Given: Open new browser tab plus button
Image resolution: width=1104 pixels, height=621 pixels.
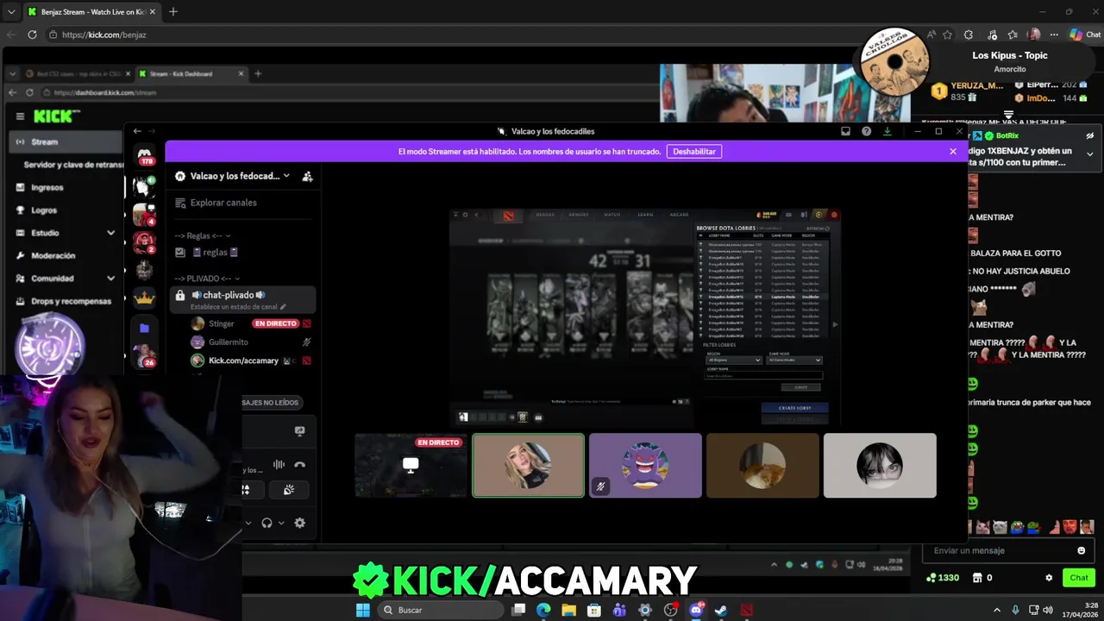Looking at the screenshot, I should [173, 12].
